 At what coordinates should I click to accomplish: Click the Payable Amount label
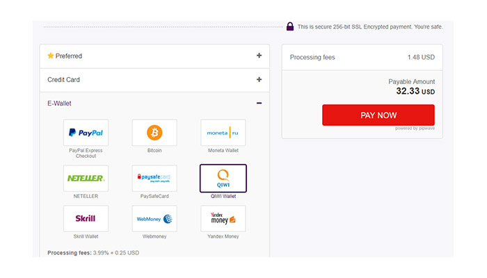[x=412, y=81]
